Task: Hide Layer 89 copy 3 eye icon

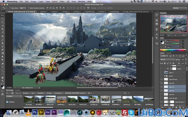Action: pos(161,102)
